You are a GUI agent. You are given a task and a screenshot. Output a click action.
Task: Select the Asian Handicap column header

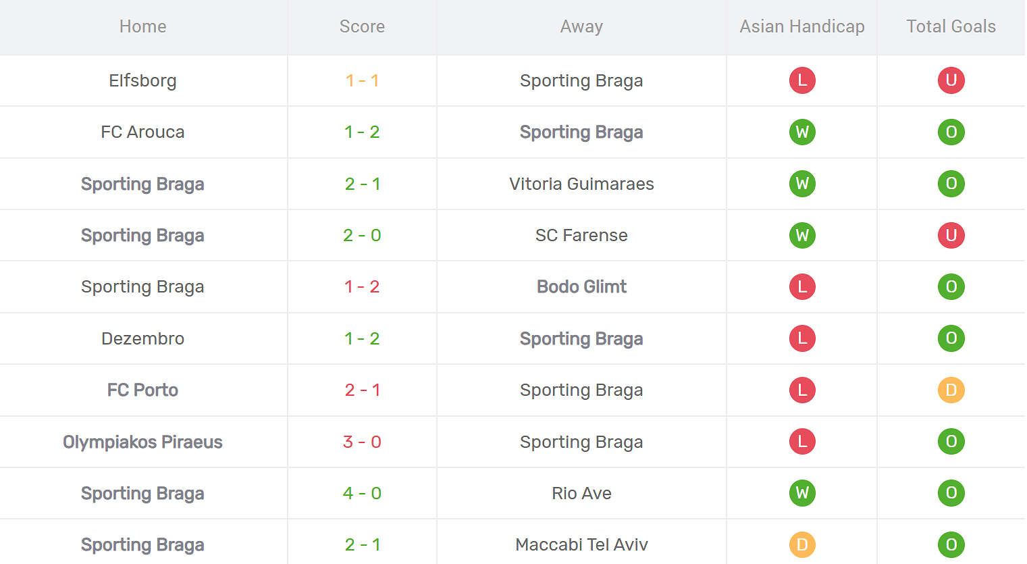coord(802,26)
